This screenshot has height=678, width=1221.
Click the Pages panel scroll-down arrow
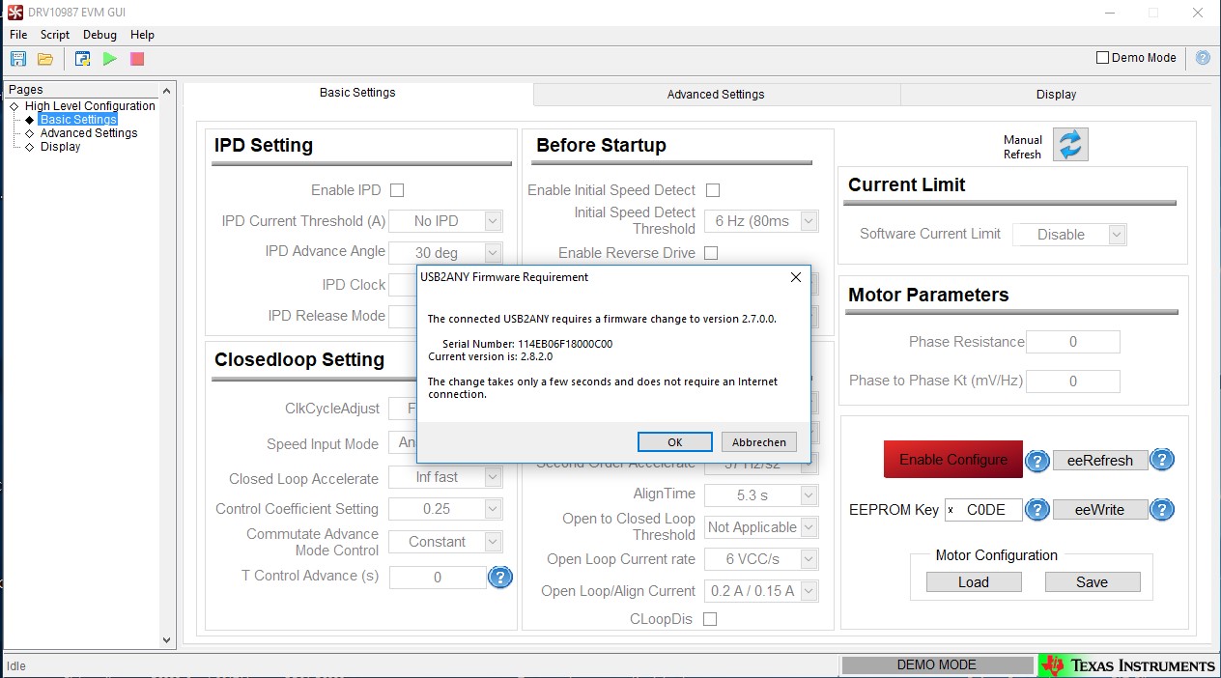[166, 639]
